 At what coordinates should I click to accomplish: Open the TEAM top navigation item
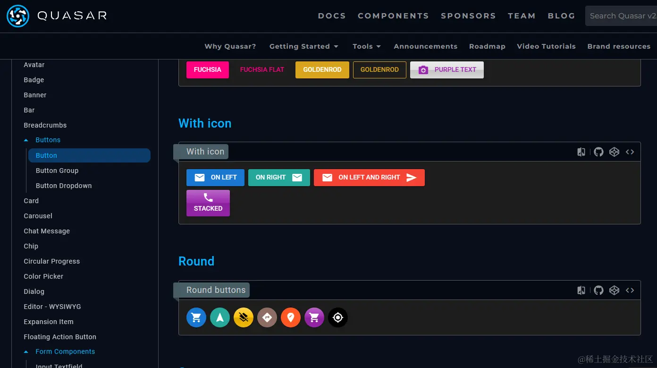tap(522, 16)
